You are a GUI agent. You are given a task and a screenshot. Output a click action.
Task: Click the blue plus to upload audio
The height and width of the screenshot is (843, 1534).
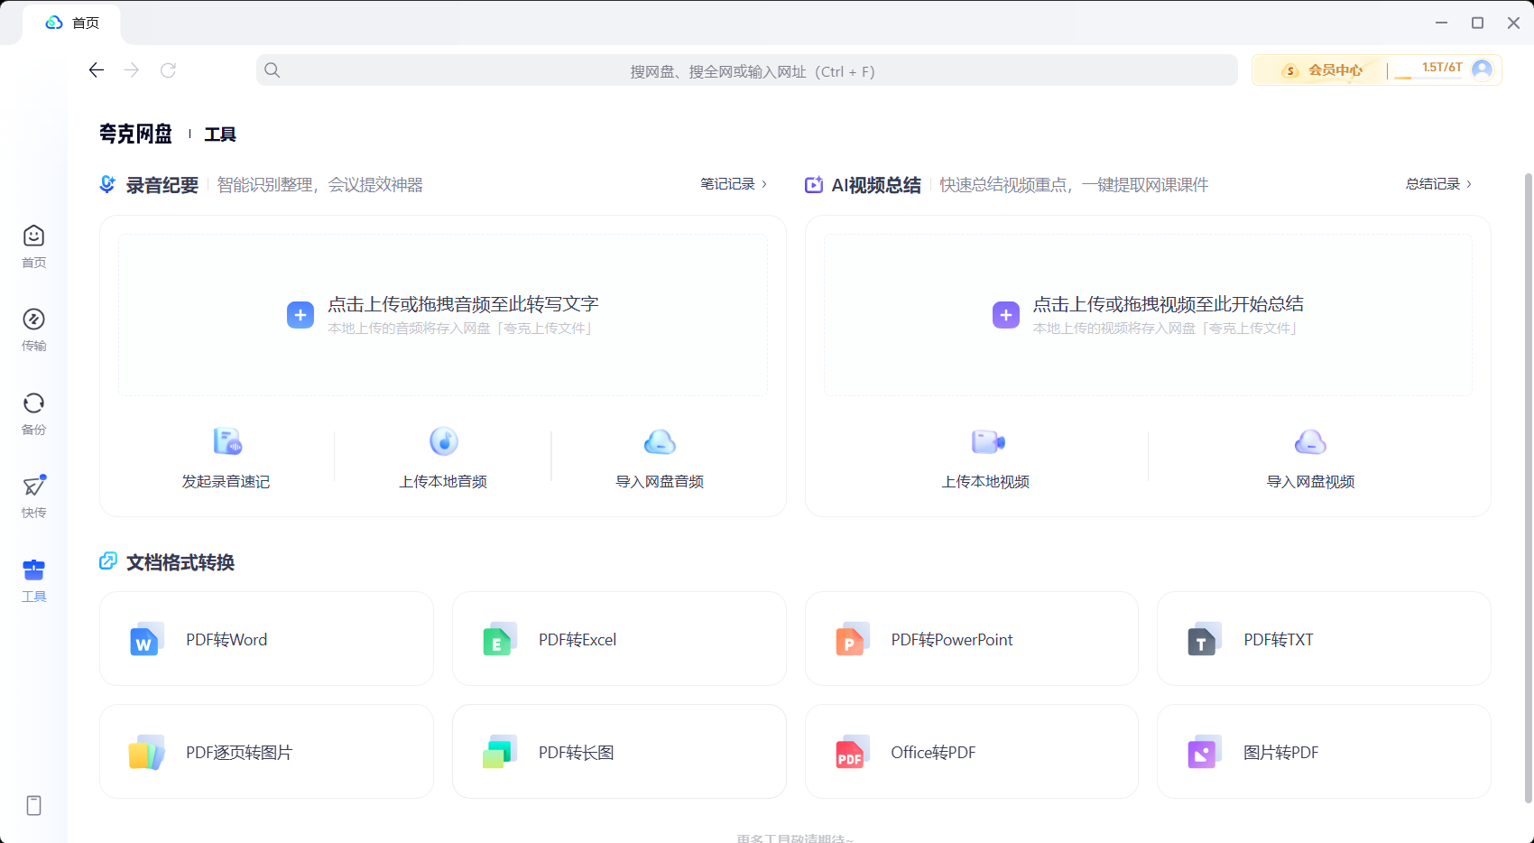[300, 315]
